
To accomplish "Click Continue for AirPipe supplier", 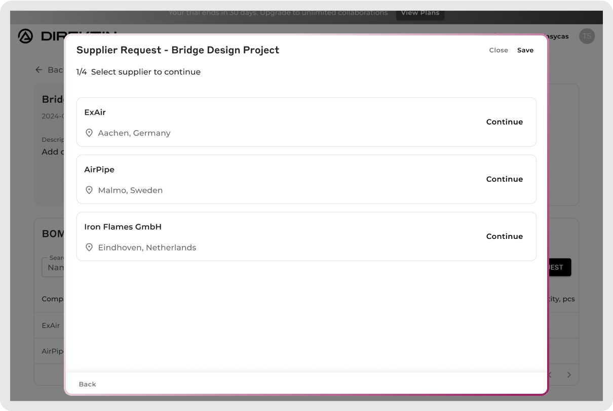I will pyautogui.click(x=504, y=179).
